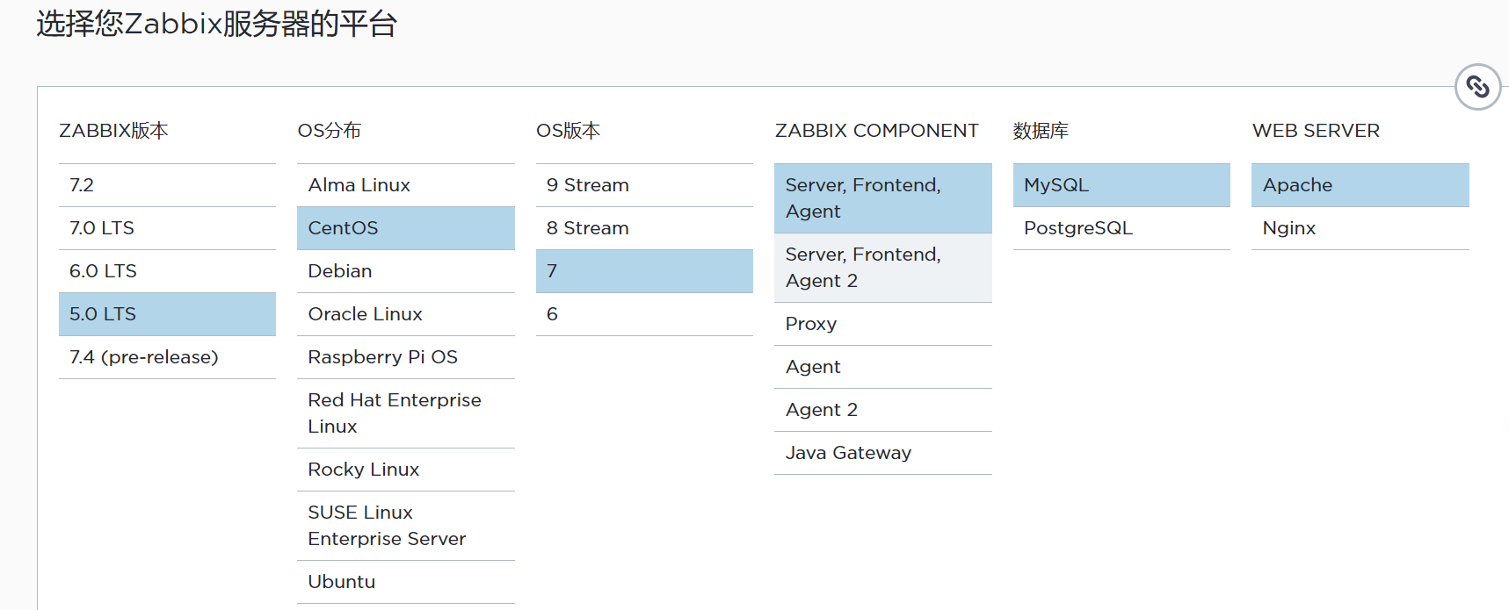This screenshot has height=610, width=1509.
Task: Select Debian in the OS distribution list
Action: point(405,271)
